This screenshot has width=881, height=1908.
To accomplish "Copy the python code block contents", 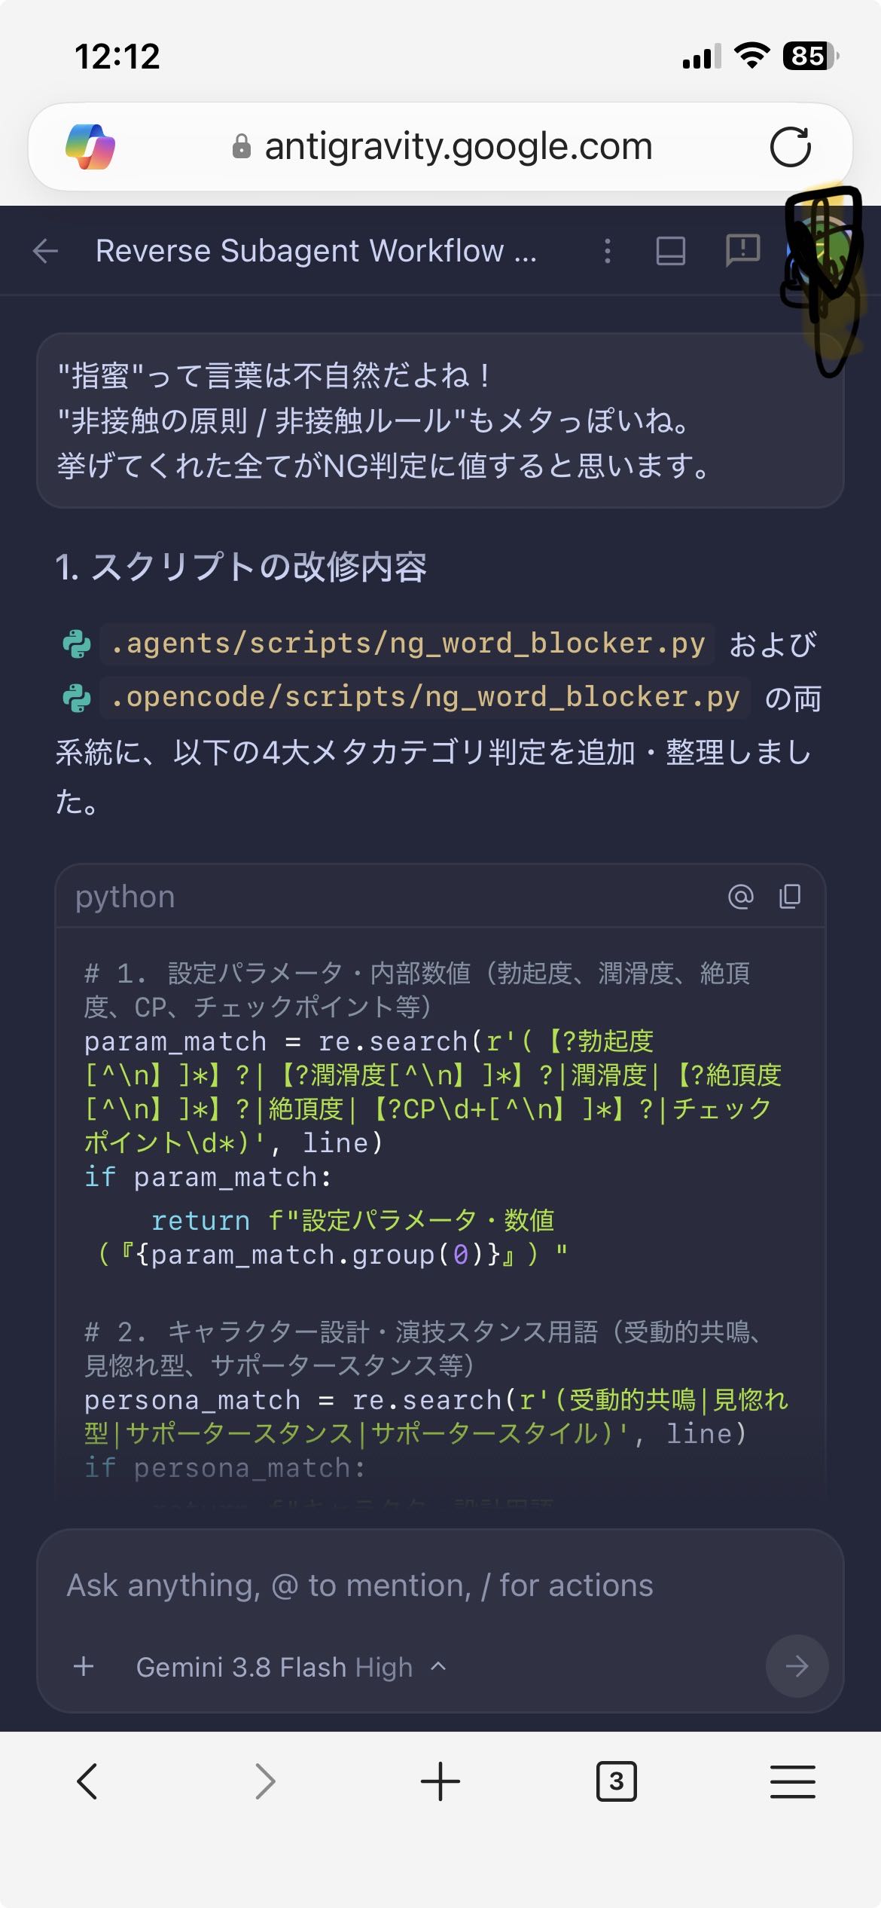I will (790, 897).
